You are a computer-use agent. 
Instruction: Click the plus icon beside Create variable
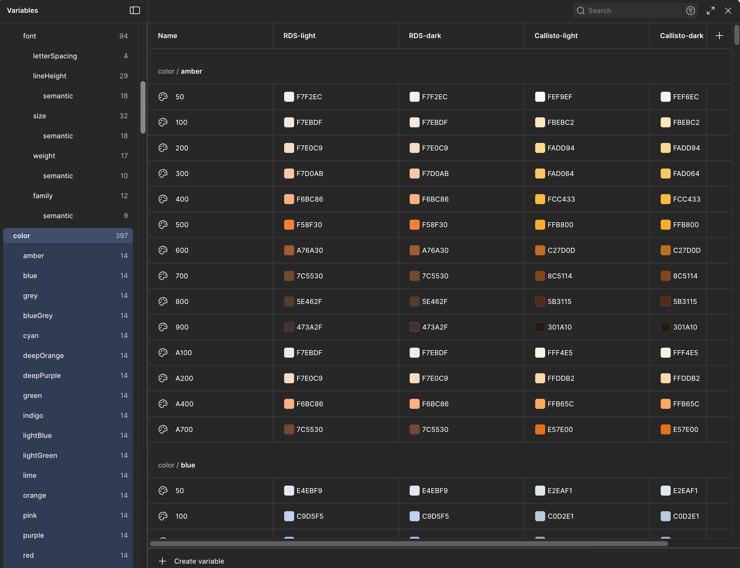tap(162, 561)
